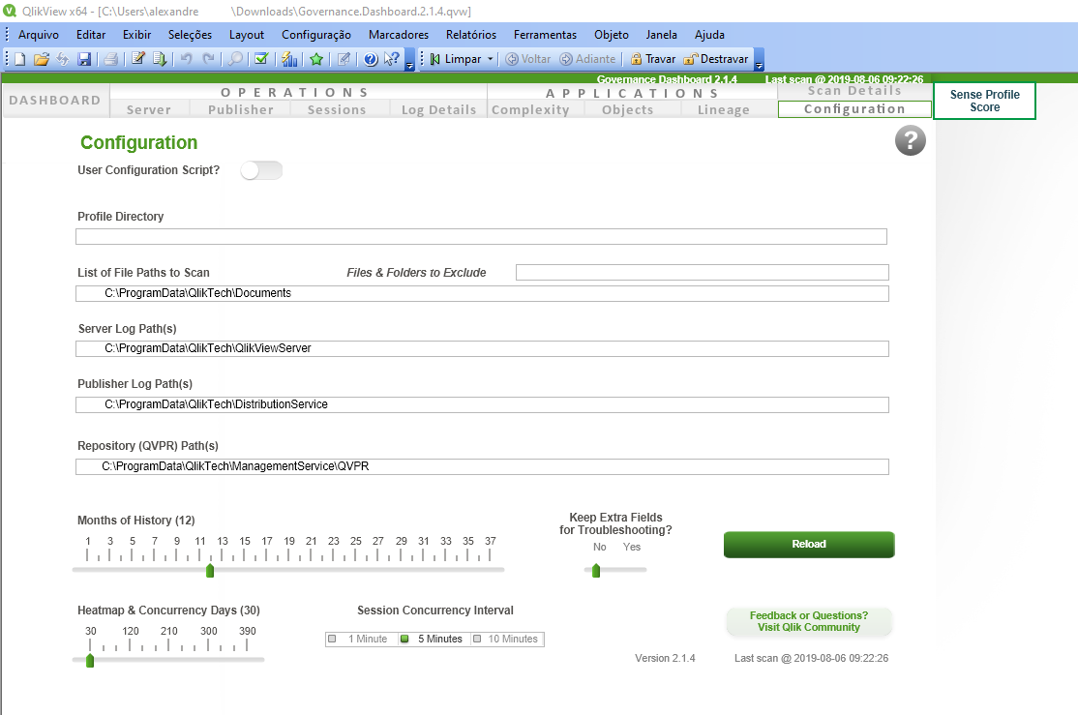Open a file via the folder icon

[x=42, y=59]
